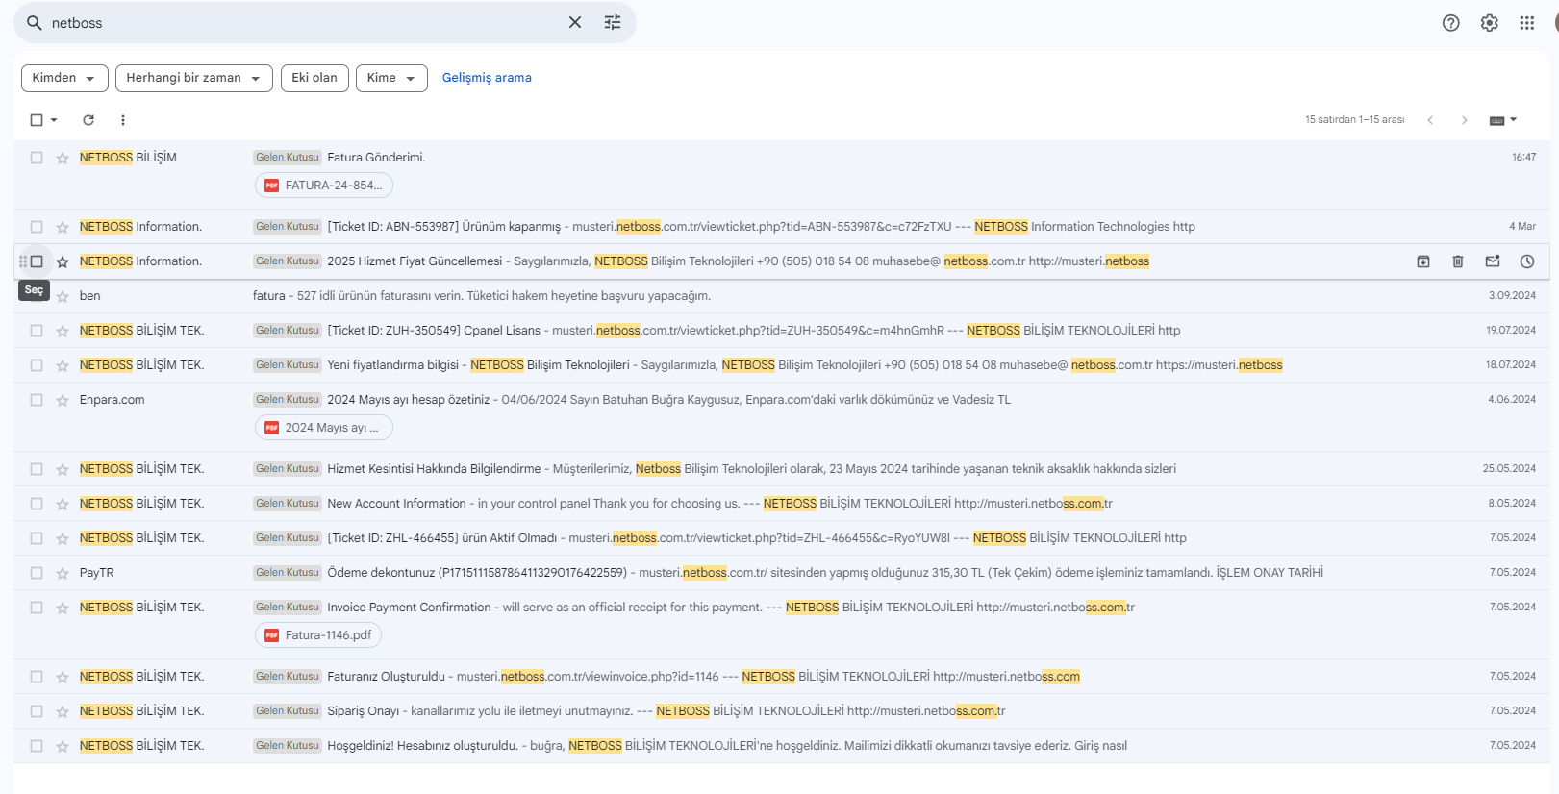Go to the older results page arrow
1559x794 pixels.
[1465, 120]
